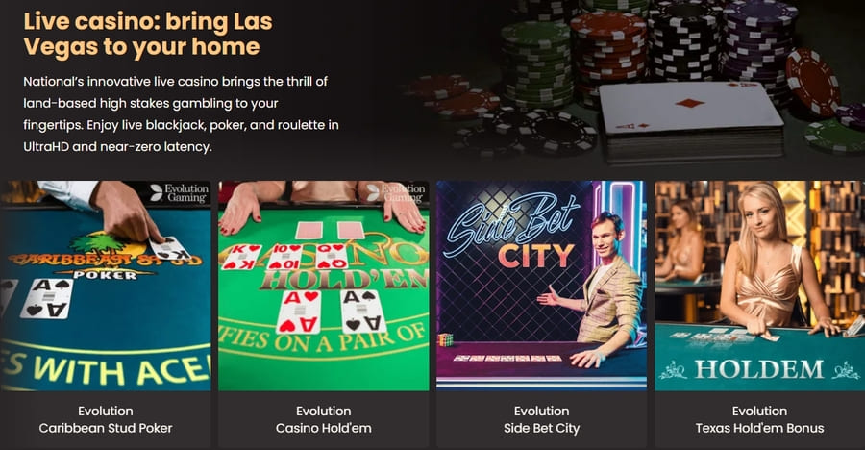Click the live casino description paragraph
Screen dimensions: 865x450
pos(181,113)
